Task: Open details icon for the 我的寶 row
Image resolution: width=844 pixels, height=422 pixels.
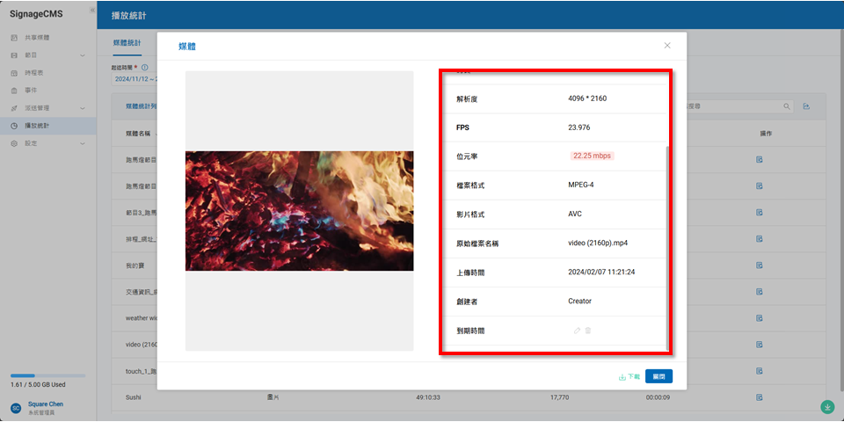Action: 759,266
